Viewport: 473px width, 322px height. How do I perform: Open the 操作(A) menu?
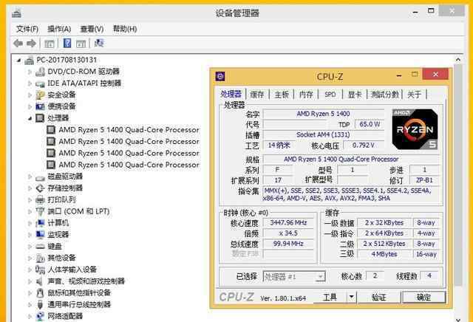(59, 29)
